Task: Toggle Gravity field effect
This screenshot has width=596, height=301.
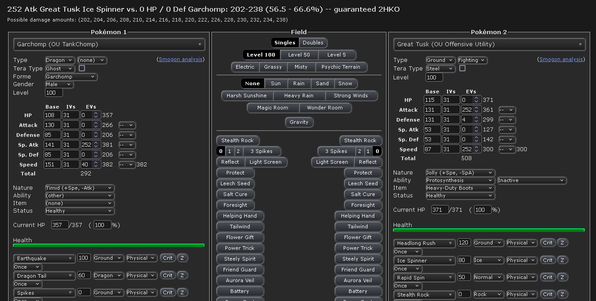Action: click(x=299, y=122)
